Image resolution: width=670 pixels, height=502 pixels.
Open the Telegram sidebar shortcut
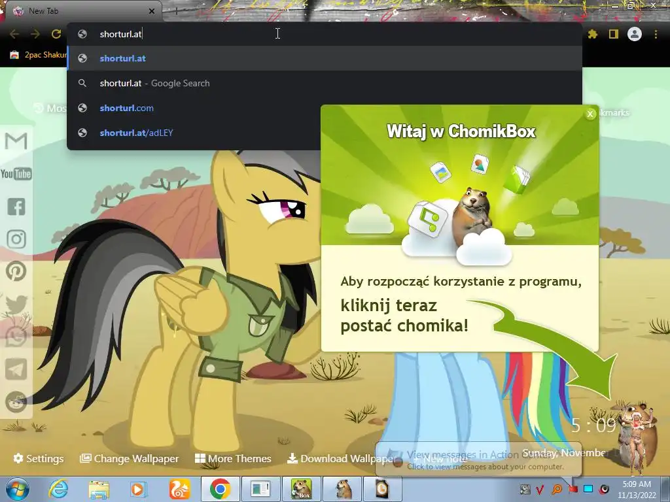[16, 369]
